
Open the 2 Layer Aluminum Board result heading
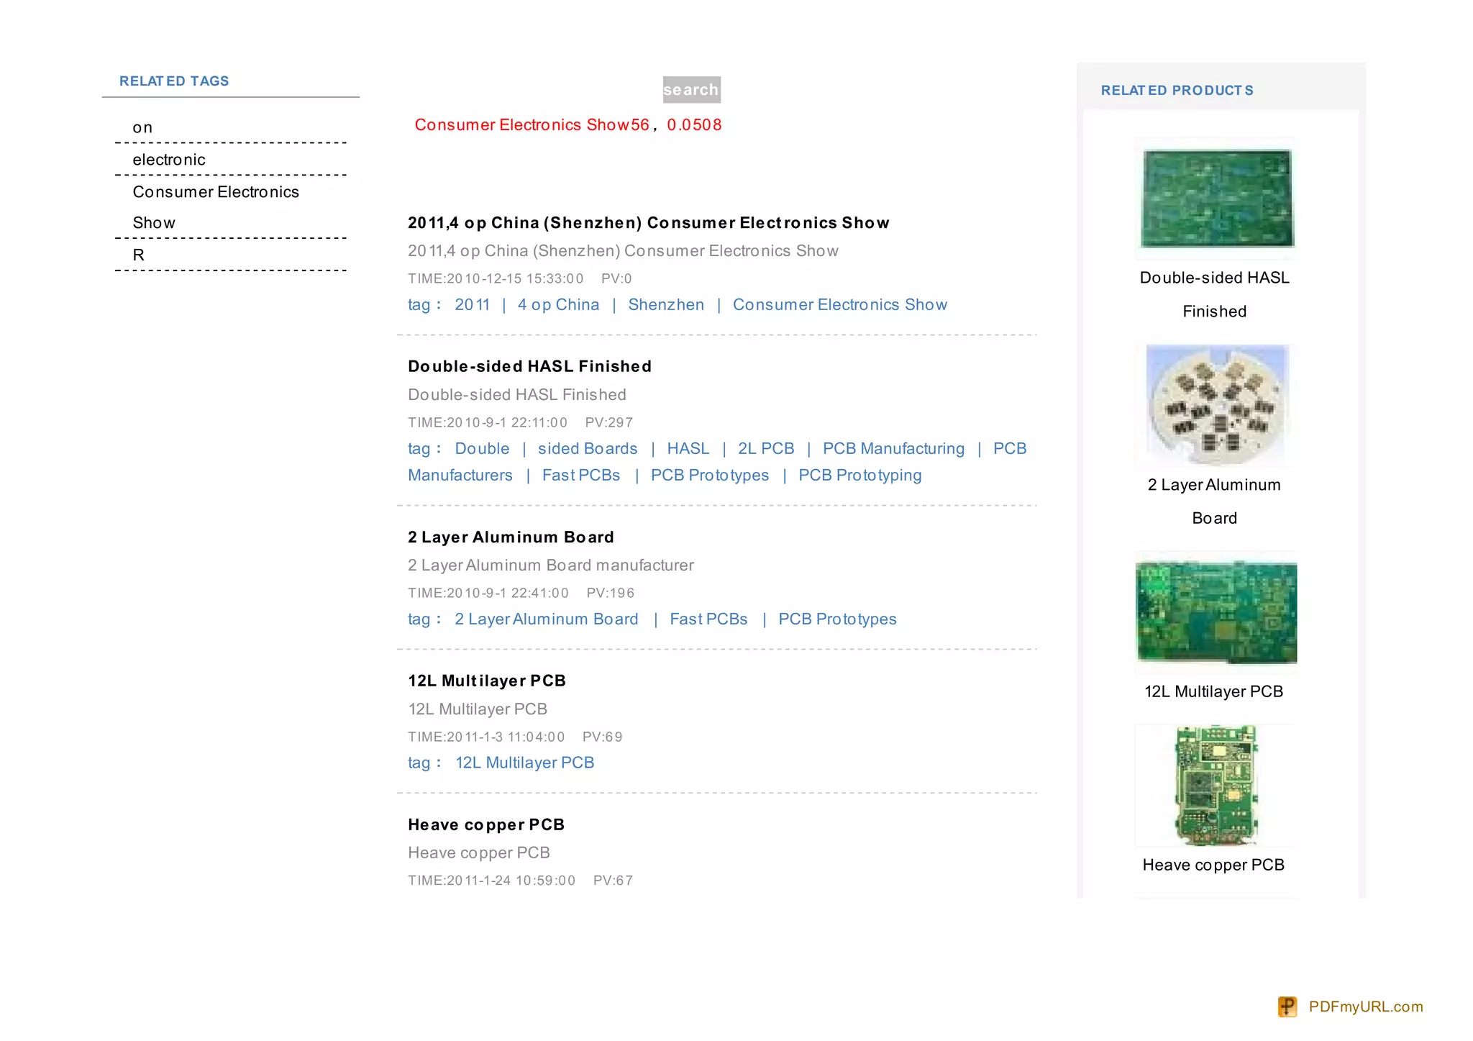pos(511,537)
